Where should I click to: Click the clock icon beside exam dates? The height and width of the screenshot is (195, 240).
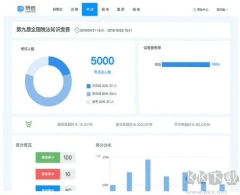tap(77, 30)
